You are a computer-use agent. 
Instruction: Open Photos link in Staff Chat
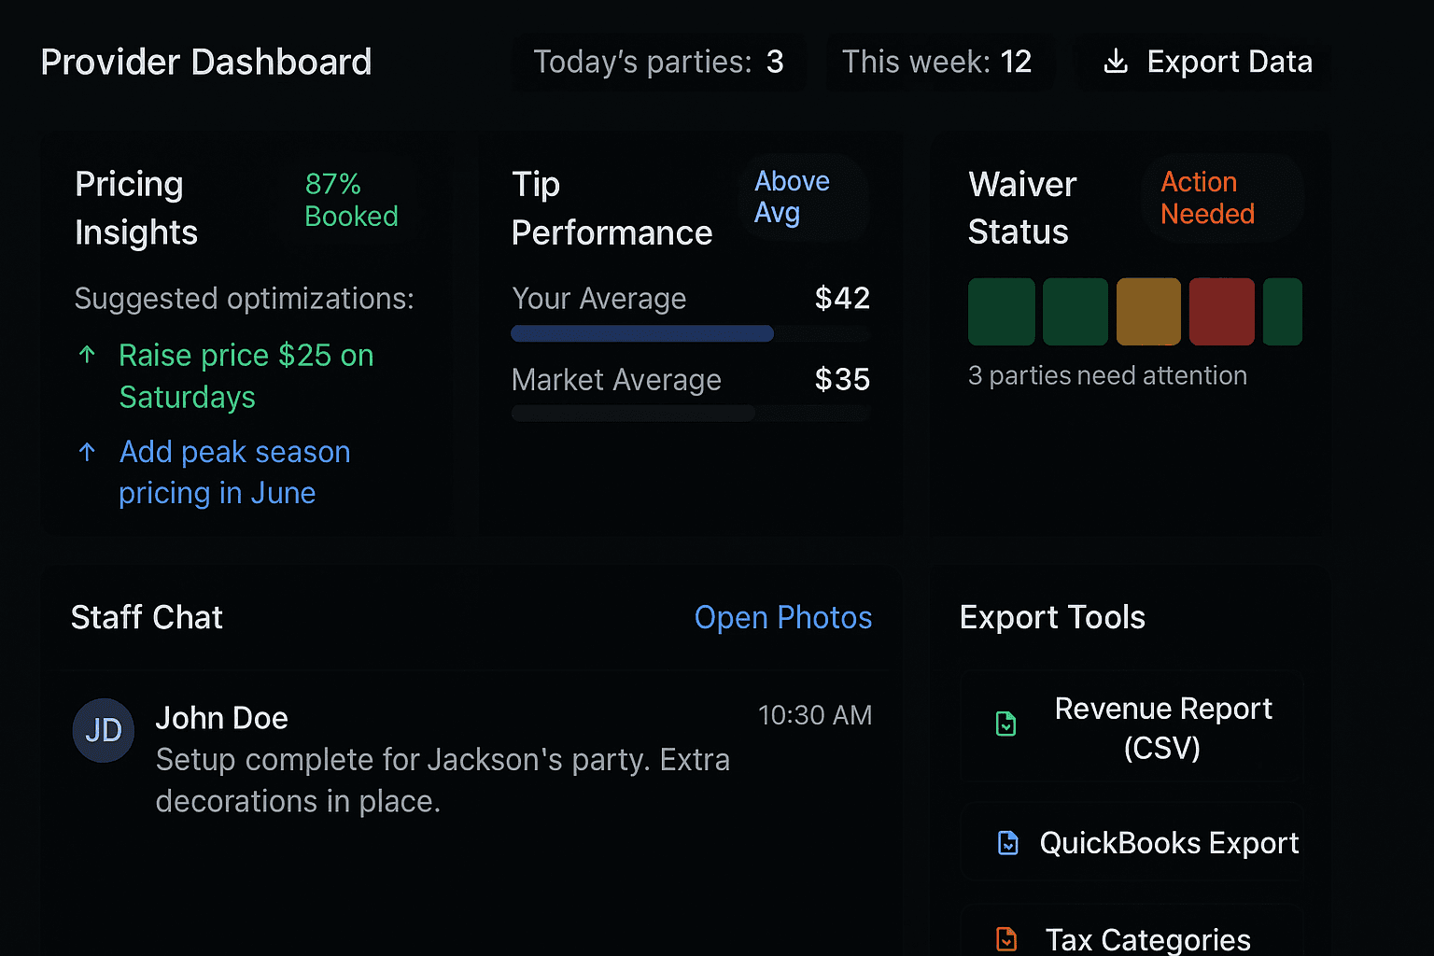[782, 617]
